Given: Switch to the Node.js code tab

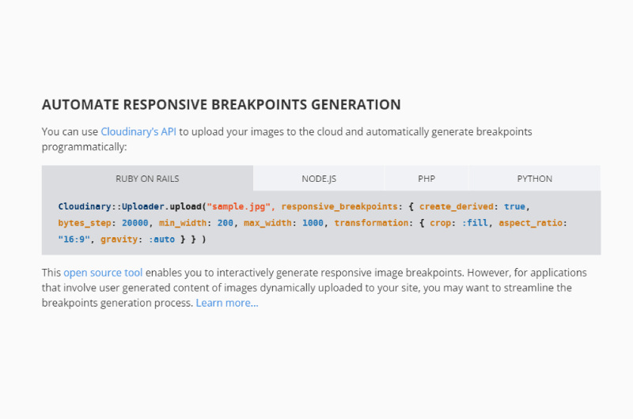Looking at the screenshot, I should 319,178.
